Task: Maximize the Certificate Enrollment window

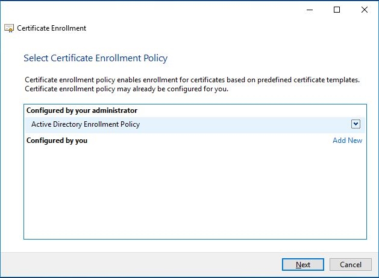Action: (337, 10)
